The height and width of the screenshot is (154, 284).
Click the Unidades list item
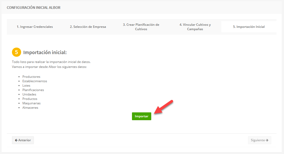click(x=29, y=94)
